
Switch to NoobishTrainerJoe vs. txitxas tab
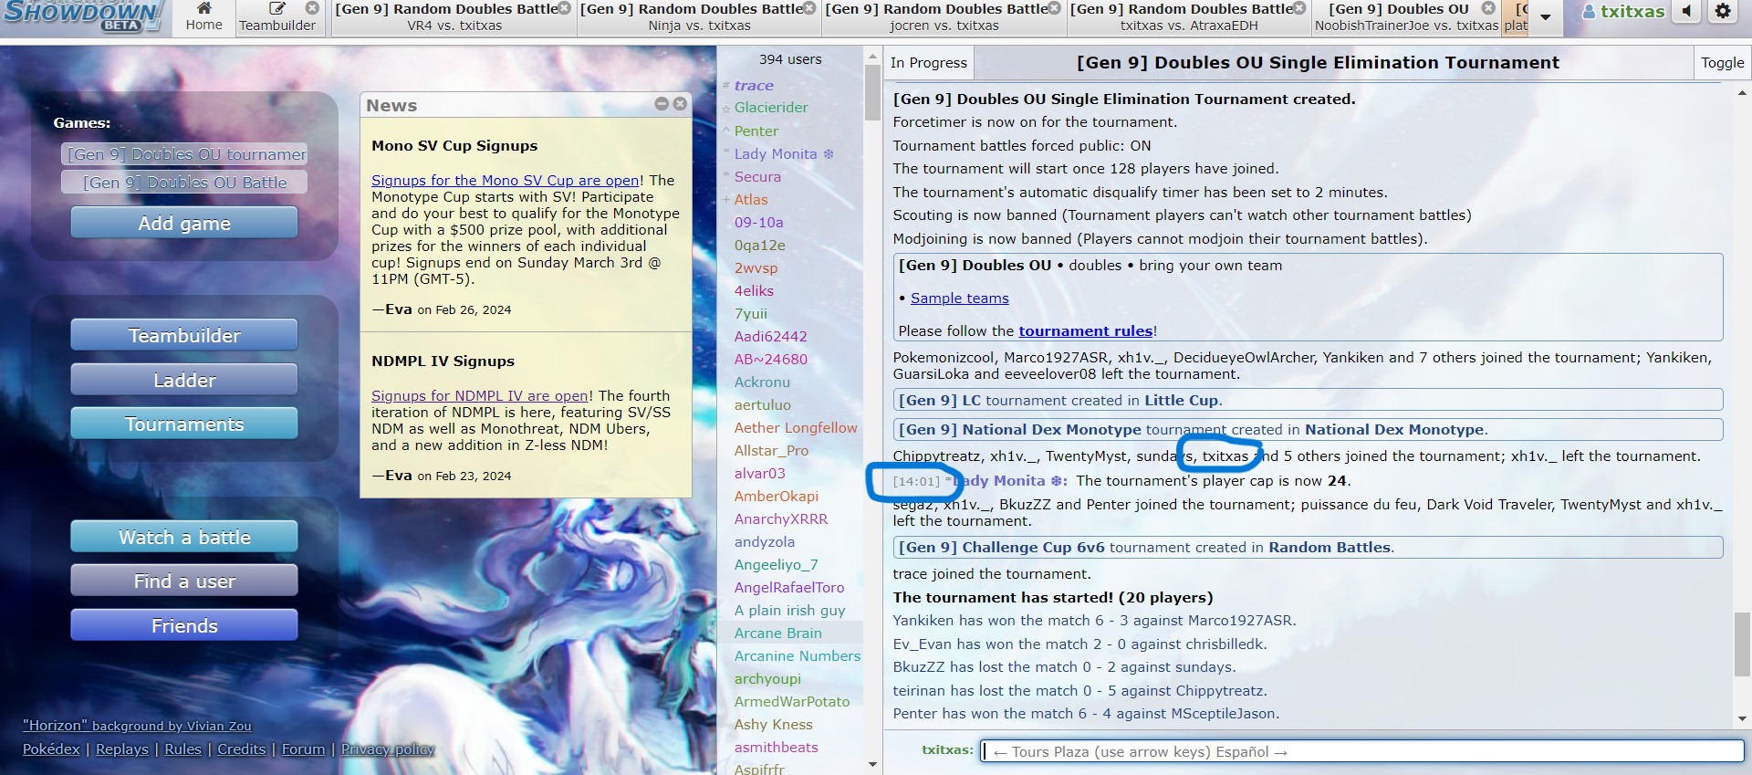point(1406,18)
